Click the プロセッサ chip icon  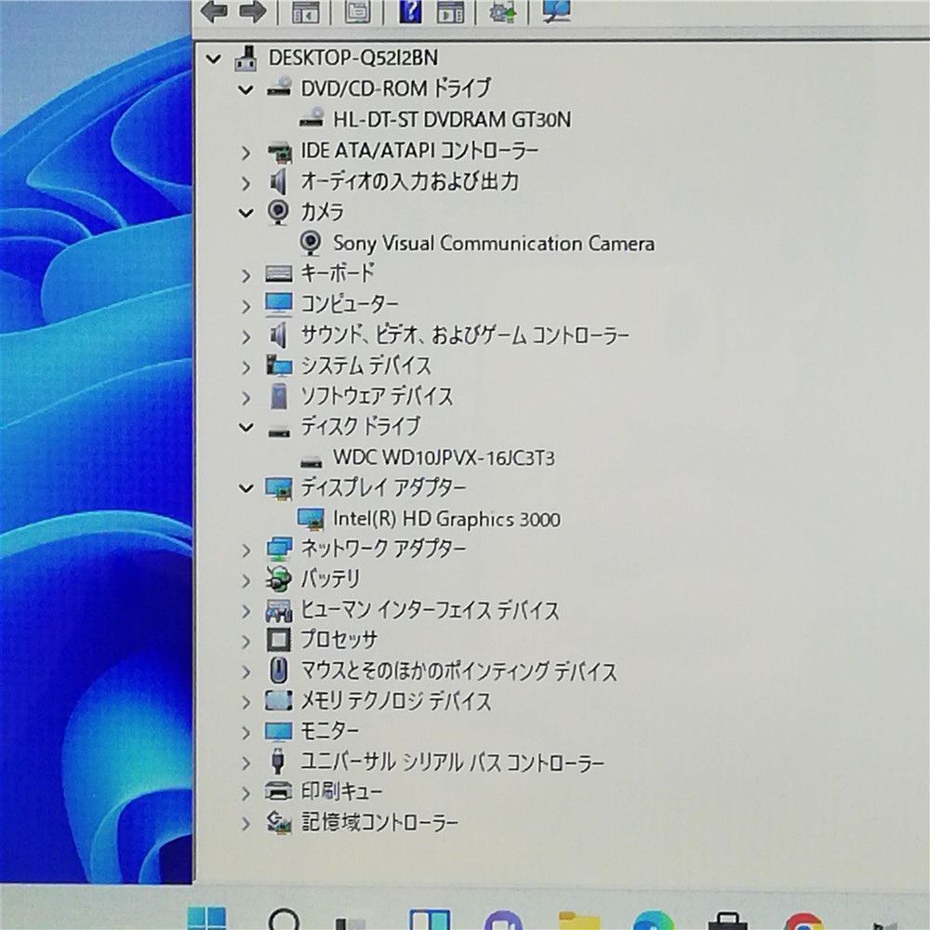coord(278,640)
